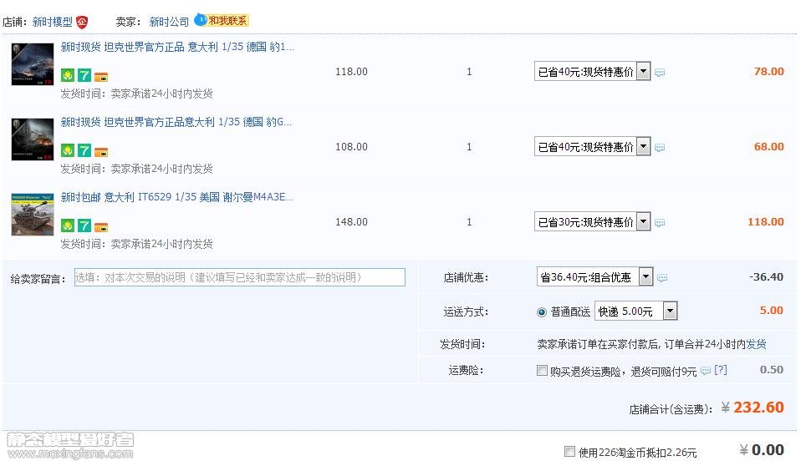Click the green guarantee icon in 谢尔曼 row
Screen dimensions: 801x466
pos(68,225)
